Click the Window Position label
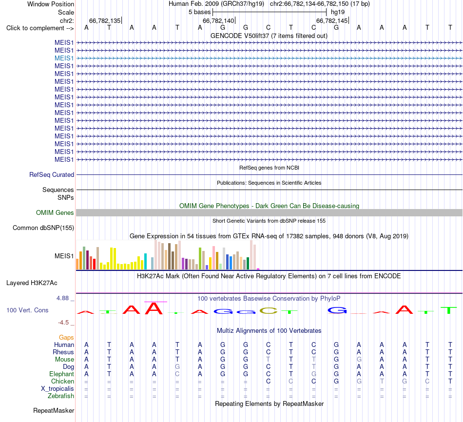 pyautogui.click(x=51, y=4)
